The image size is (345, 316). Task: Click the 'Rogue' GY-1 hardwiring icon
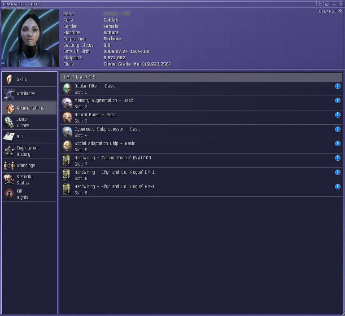click(67, 189)
